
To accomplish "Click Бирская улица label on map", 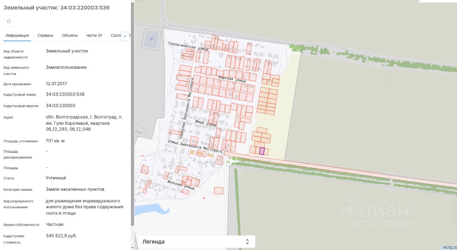I will pyautogui.click(x=231, y=78).
